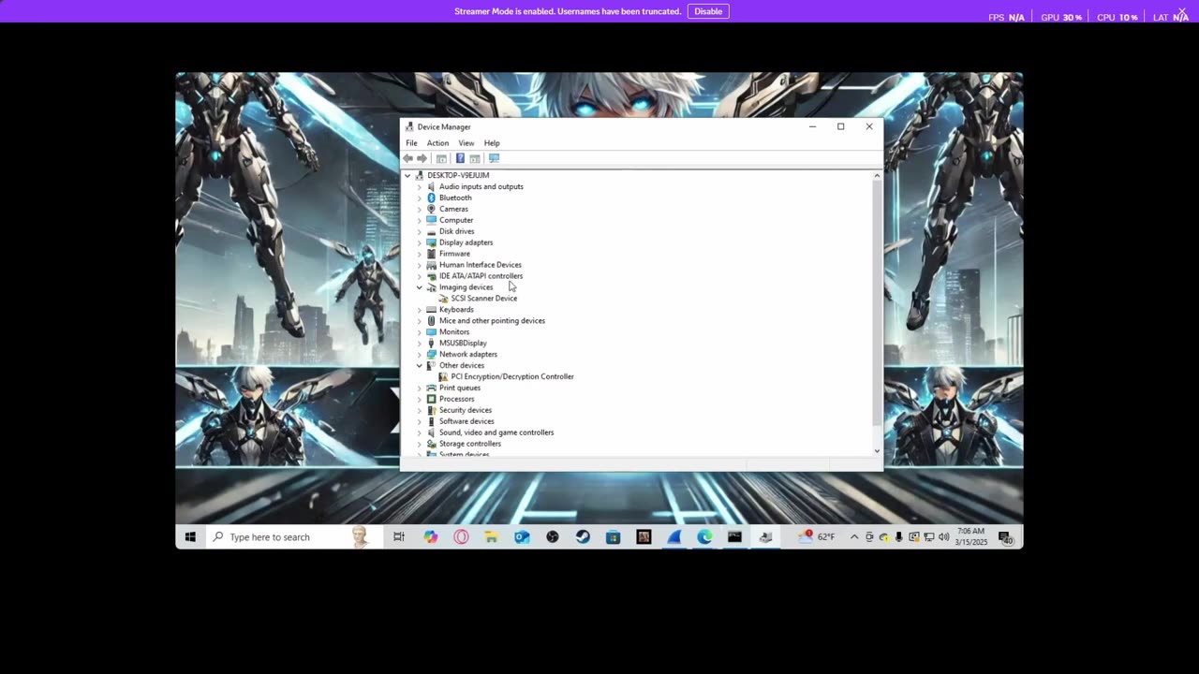
Task: Click the PCI Encryption/Decryption Controller warning icon
Action: point(443,376)
